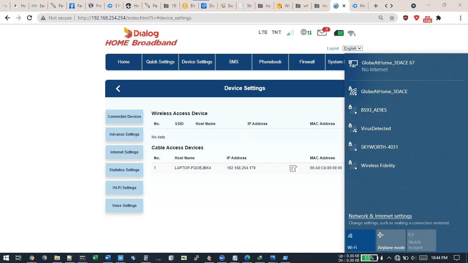
Task: Click the signal strength bars icon
Action: (x=290, y=33)
